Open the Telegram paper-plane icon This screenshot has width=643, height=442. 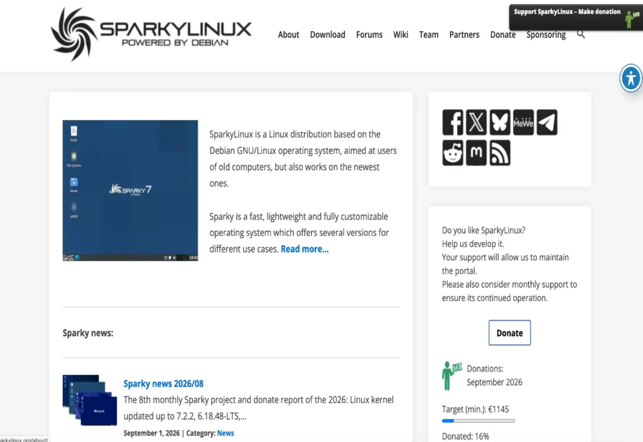547,122
